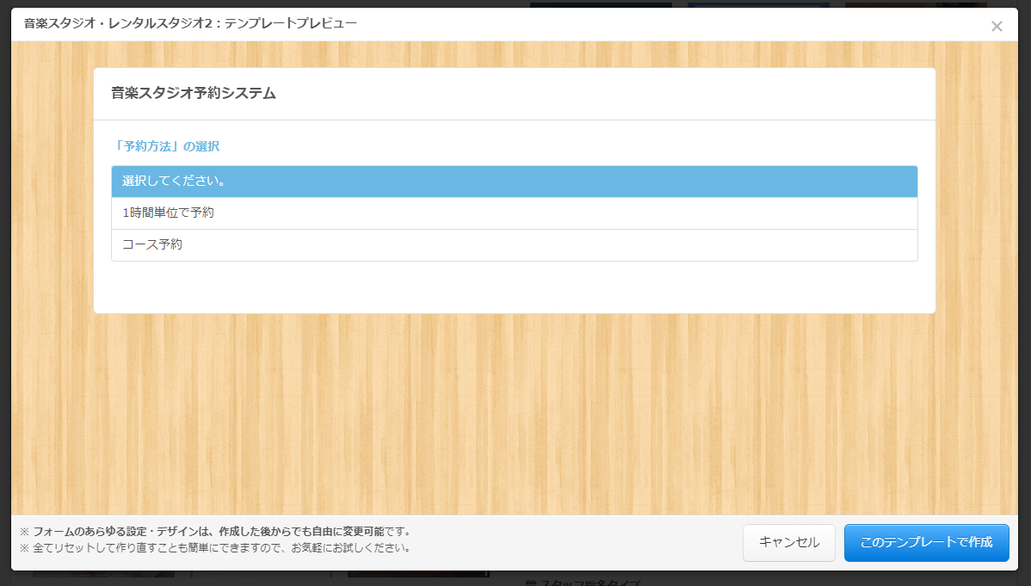The width and height of the screenshot is (1031, 586).
Task: Click the leftmost dimmed thumbnail below the dialog
Action: coord(103,574)
